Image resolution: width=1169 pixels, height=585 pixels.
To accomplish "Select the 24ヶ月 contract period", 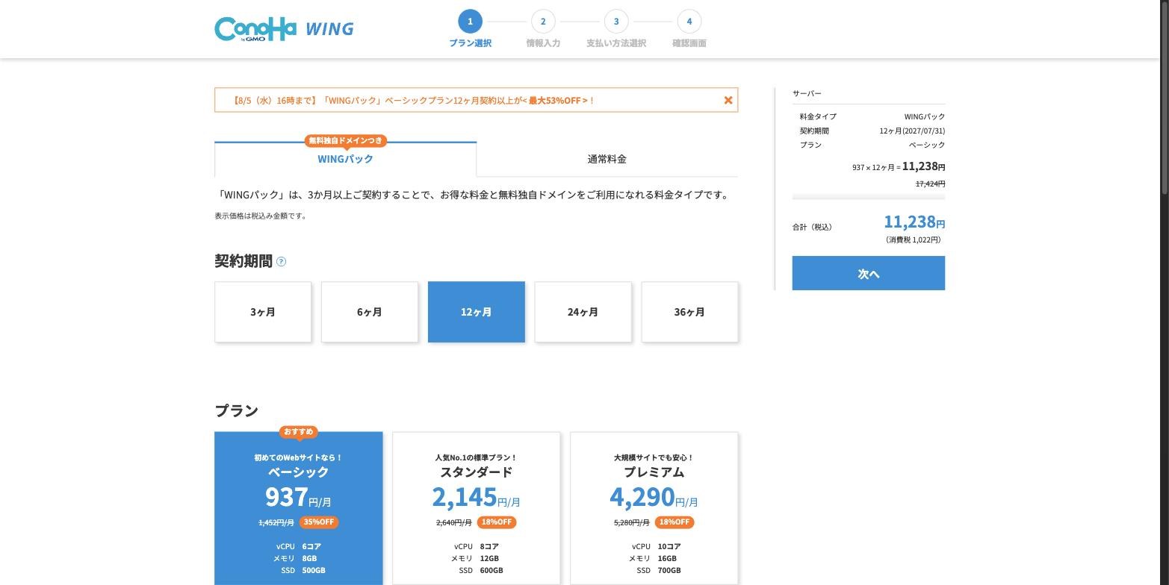I will pos(583,312).
